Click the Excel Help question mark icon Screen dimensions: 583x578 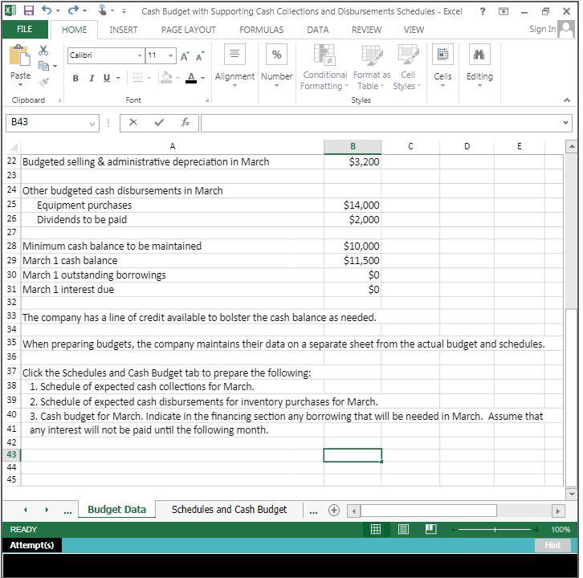[483, 11]
